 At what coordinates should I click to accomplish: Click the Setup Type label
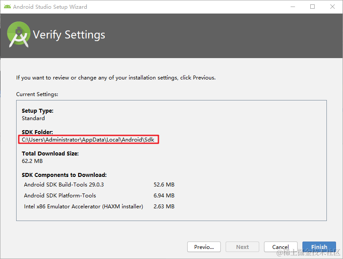(38, 111)
